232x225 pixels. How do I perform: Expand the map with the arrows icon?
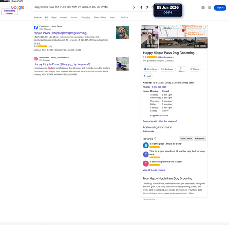point(205,28)
